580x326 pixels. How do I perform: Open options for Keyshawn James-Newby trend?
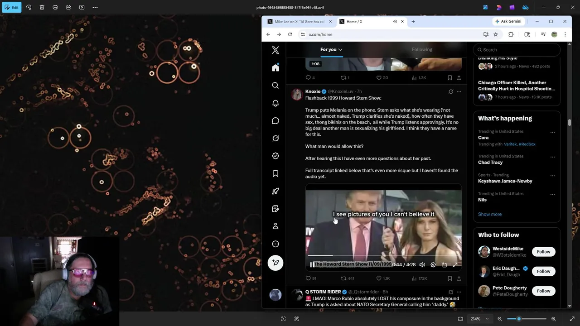[552, 176]
